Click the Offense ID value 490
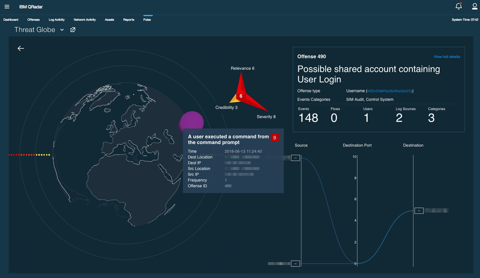The height and width of the screenshot is (278, 480). pyautogui.click(x=228, y=186)
